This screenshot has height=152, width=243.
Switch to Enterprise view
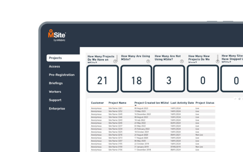[57, 109]
